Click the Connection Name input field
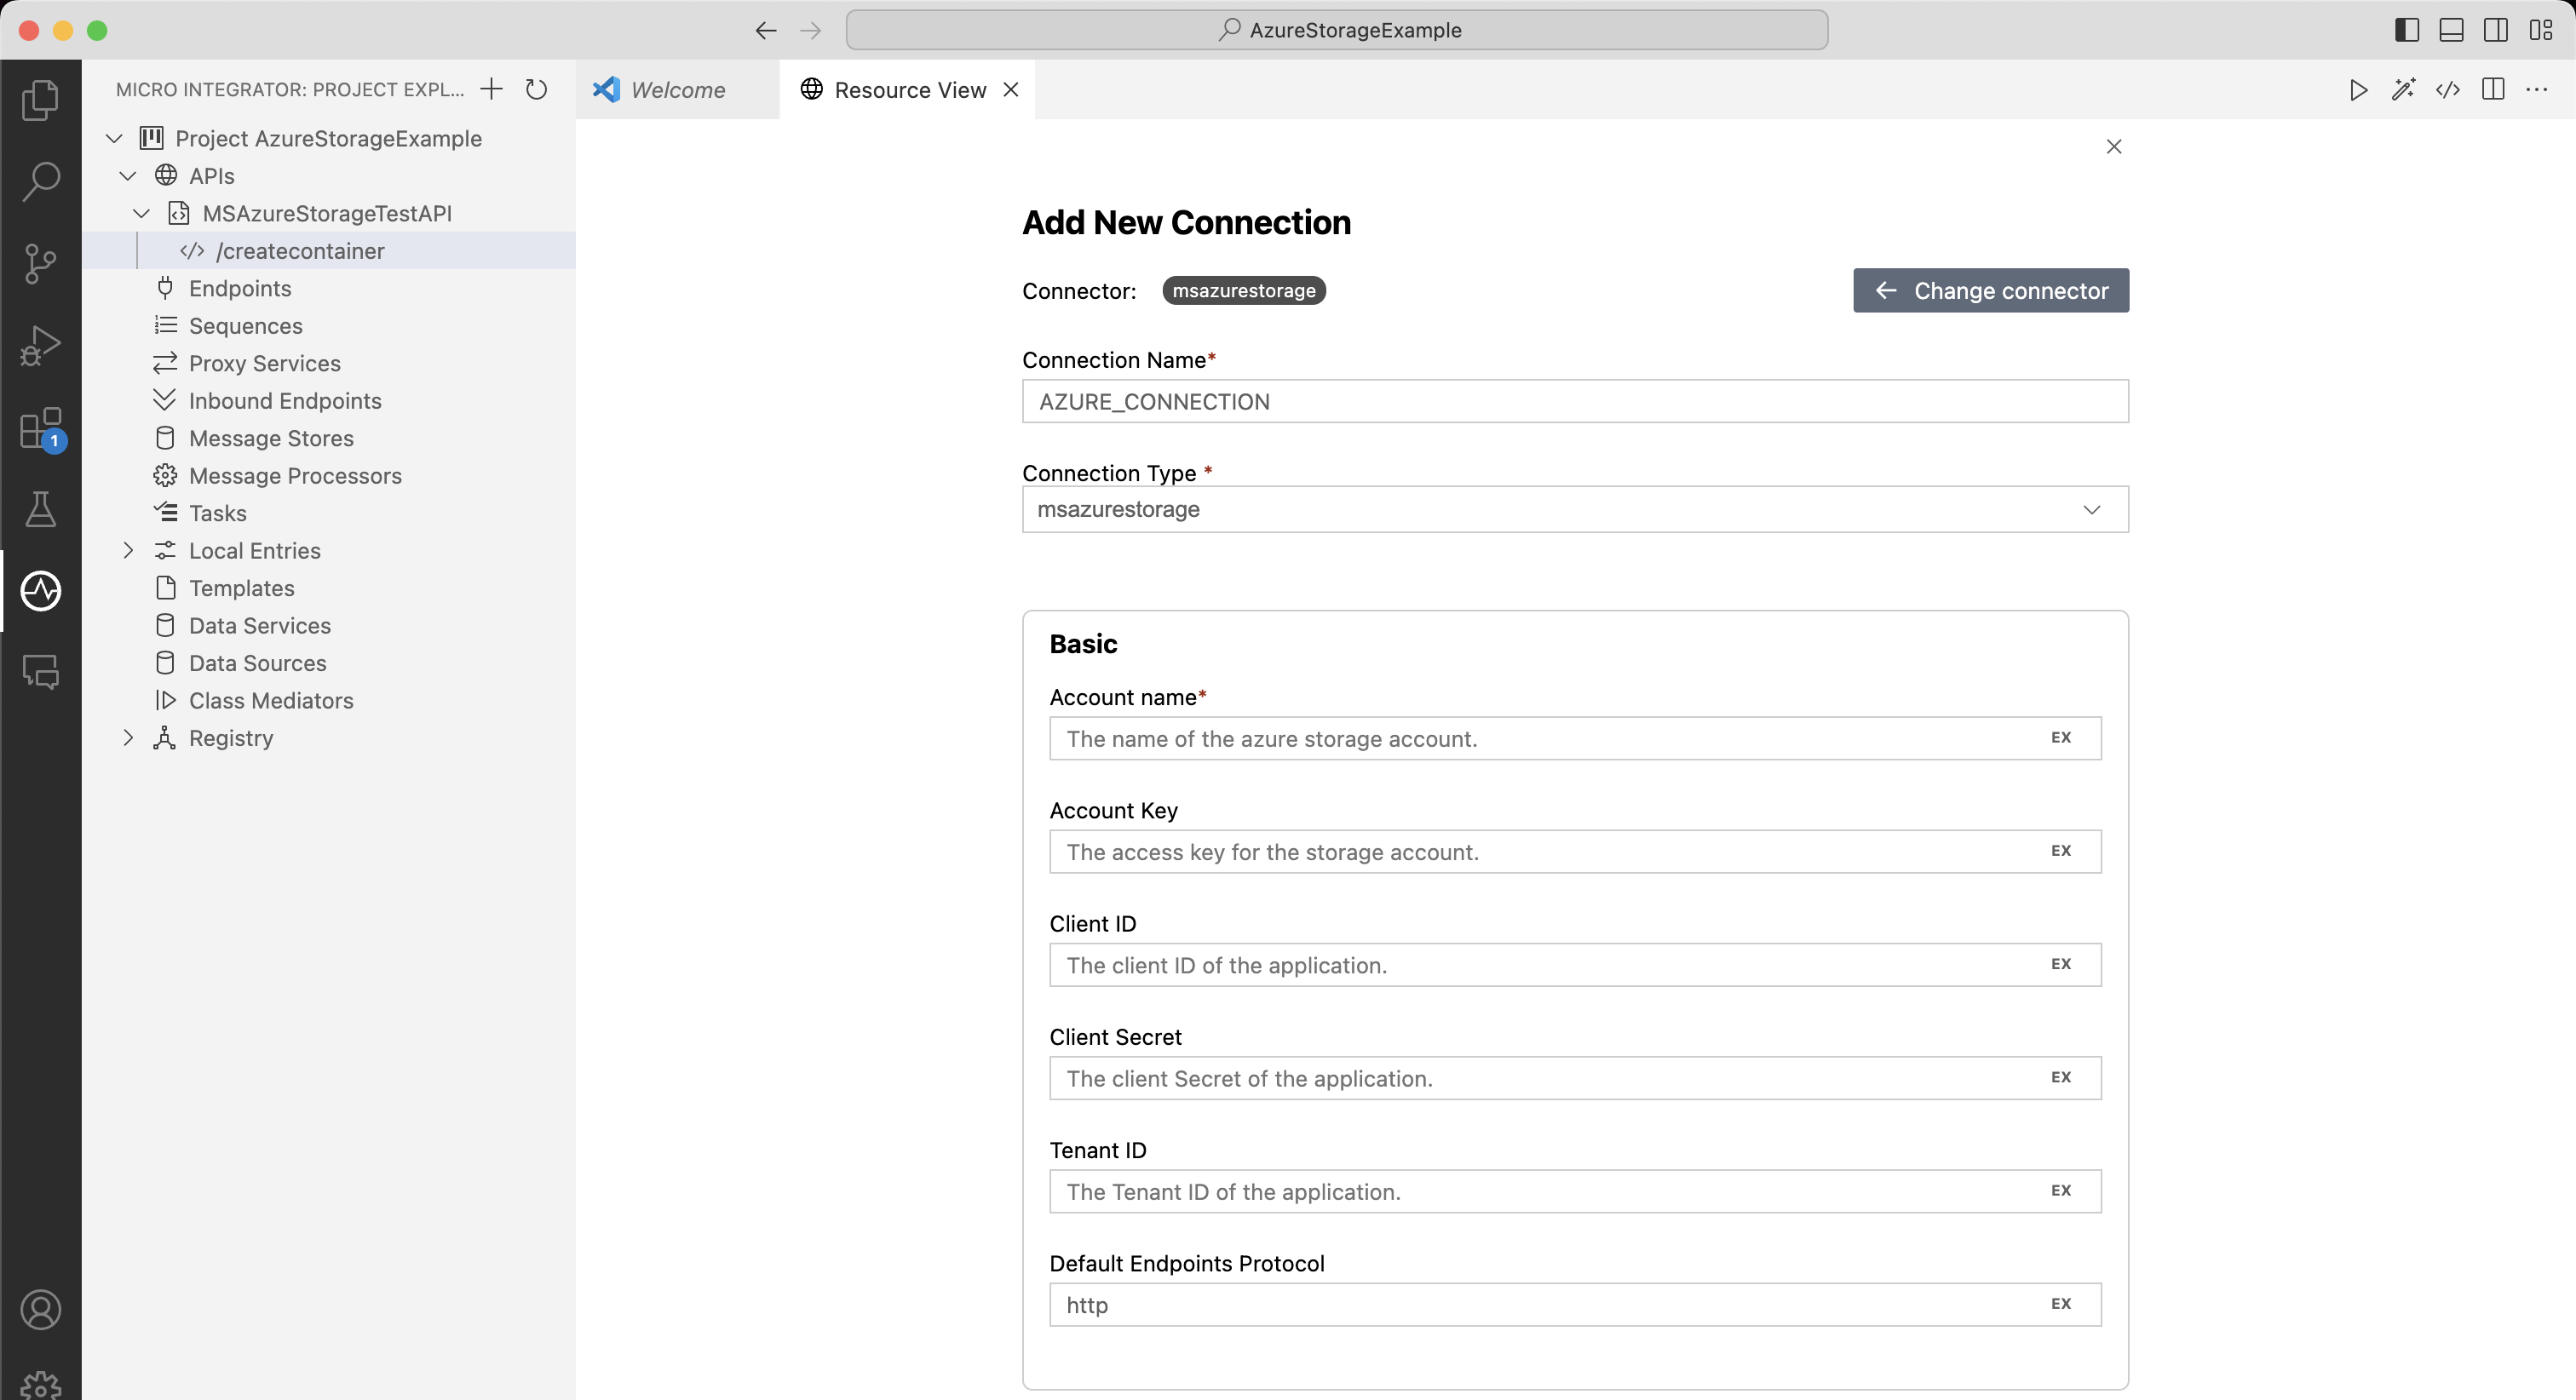 (1575, 401)
